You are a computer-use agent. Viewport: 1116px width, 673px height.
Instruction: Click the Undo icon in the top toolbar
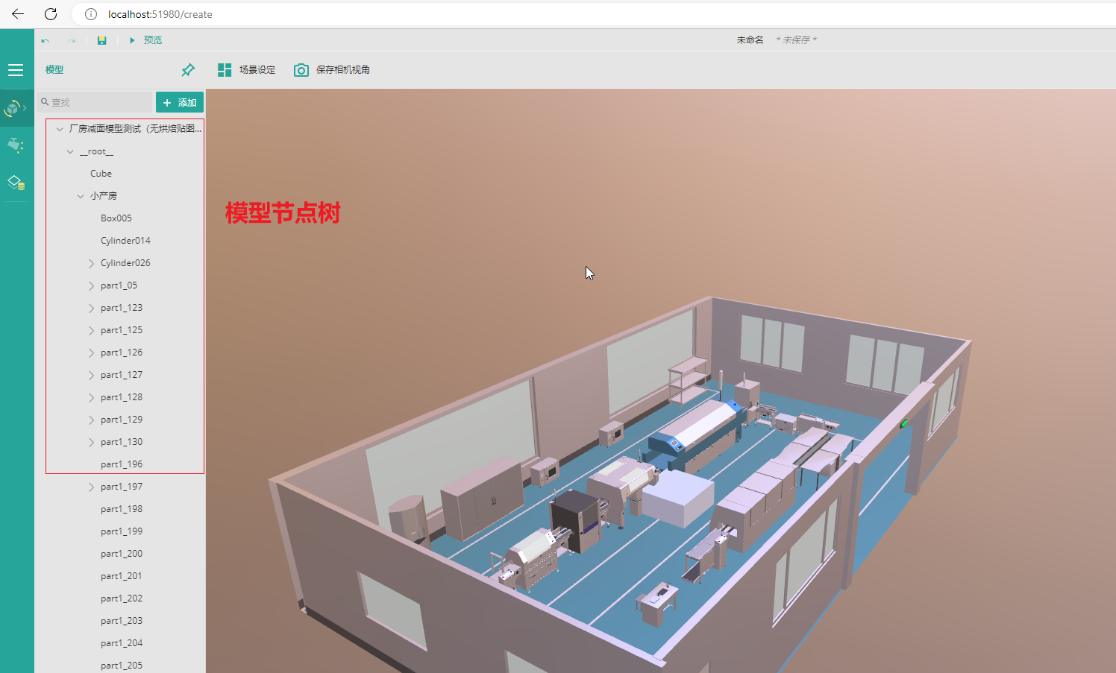pos(45,40)
